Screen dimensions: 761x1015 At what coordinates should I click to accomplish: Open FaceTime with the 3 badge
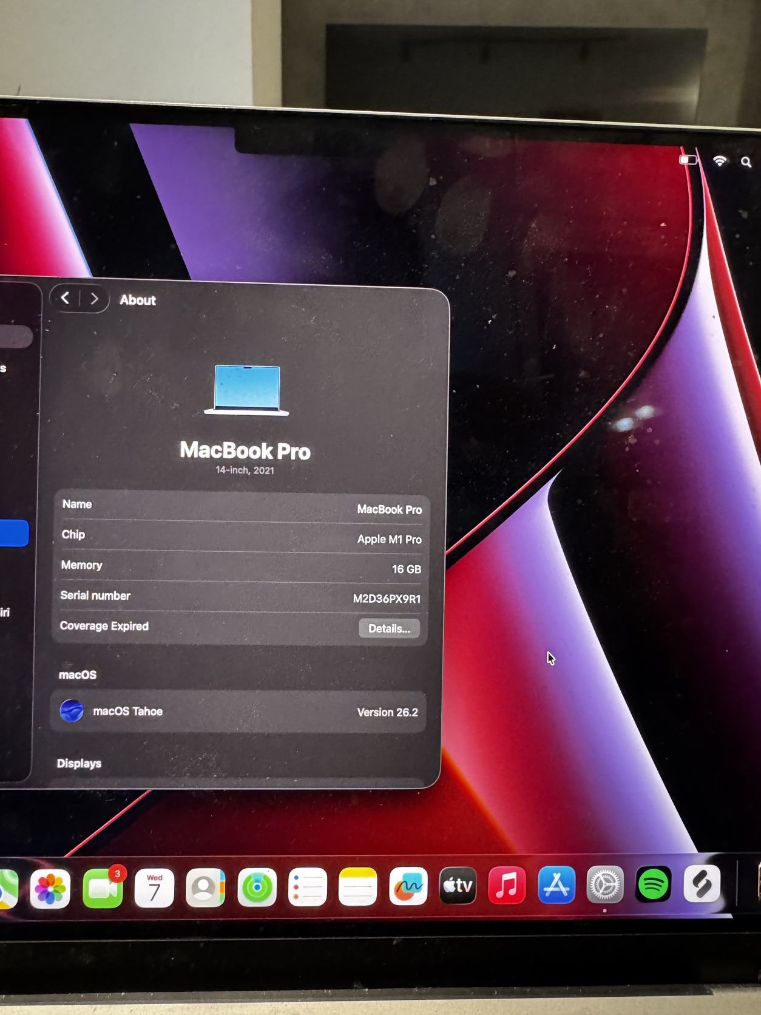103,888
